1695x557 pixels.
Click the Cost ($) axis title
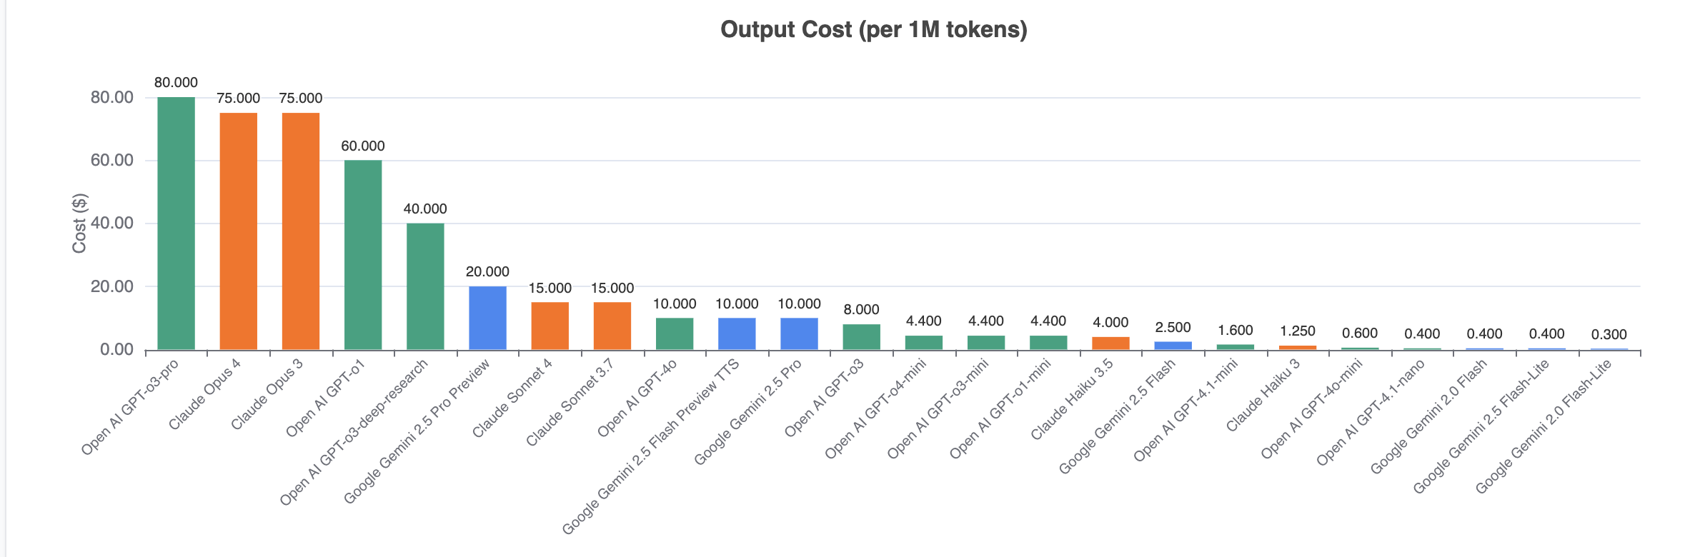[x=79, y=224]
